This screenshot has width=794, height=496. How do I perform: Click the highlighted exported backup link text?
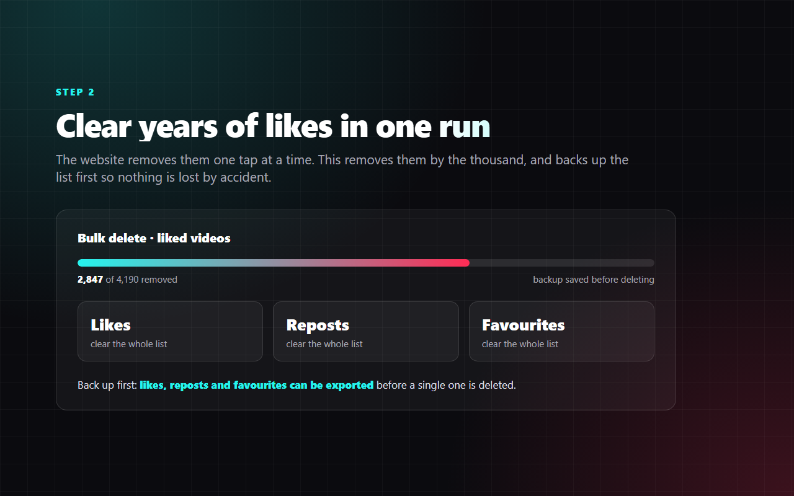pos(257,385)
